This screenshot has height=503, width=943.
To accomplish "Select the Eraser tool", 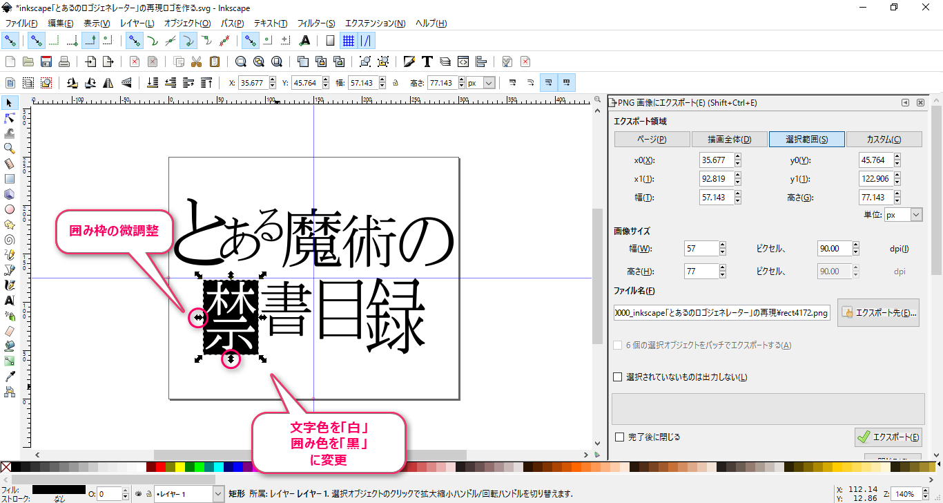I will click(10, 331).
